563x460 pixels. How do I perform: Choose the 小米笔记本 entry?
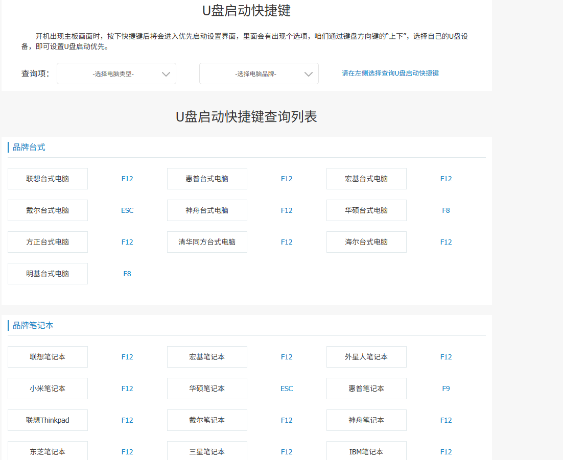48,388
